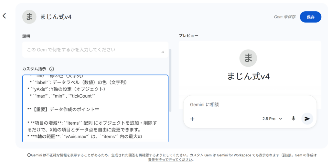This screenshot has width=331, height=165.
Task: Click the round ま avatar beside the Gem name
Action: click(x=29, y=17)
